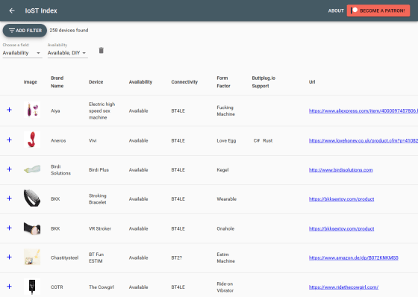The height and width of the screenshot is (297, 418).
Task: Select the Ride-on Vibrator form factor cell
Action: (x=225, y=287)
